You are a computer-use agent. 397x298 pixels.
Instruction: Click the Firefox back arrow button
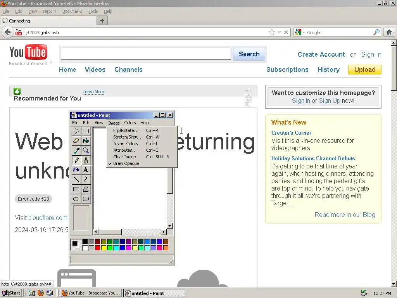pos(8,33)
